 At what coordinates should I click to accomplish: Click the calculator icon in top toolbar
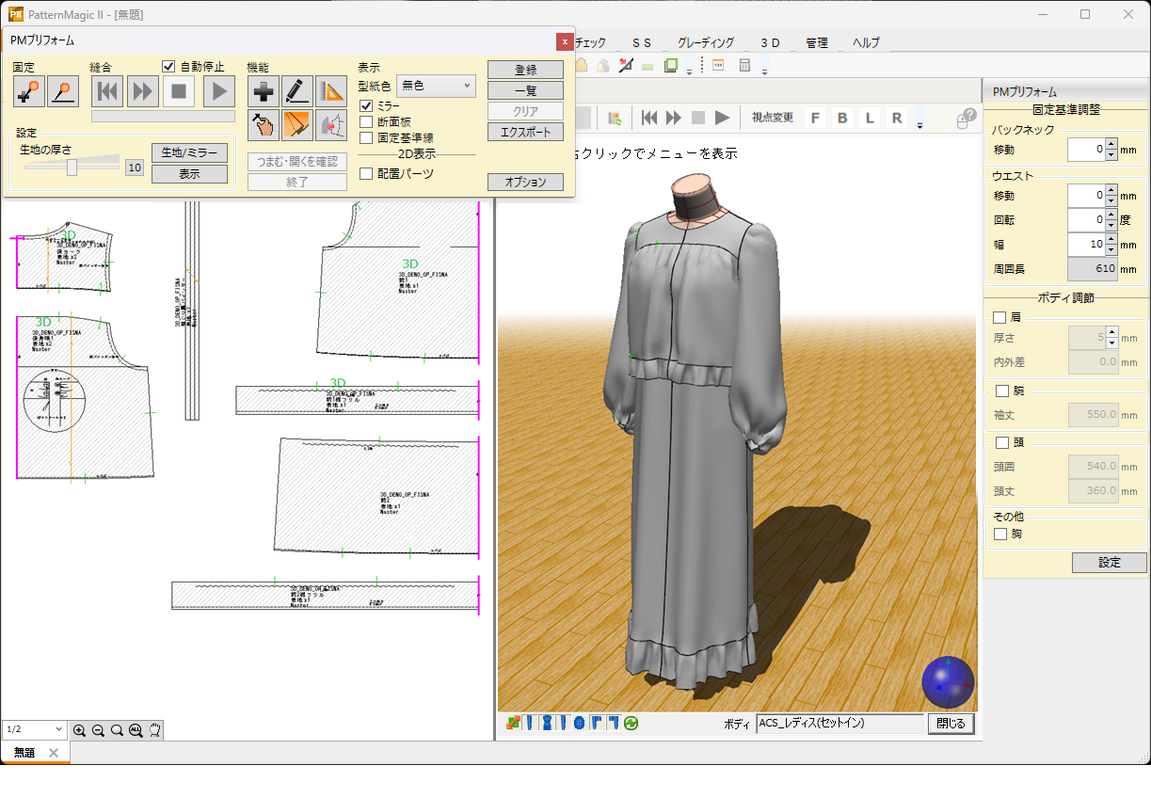pyautogui.click(x=744, y=66)
